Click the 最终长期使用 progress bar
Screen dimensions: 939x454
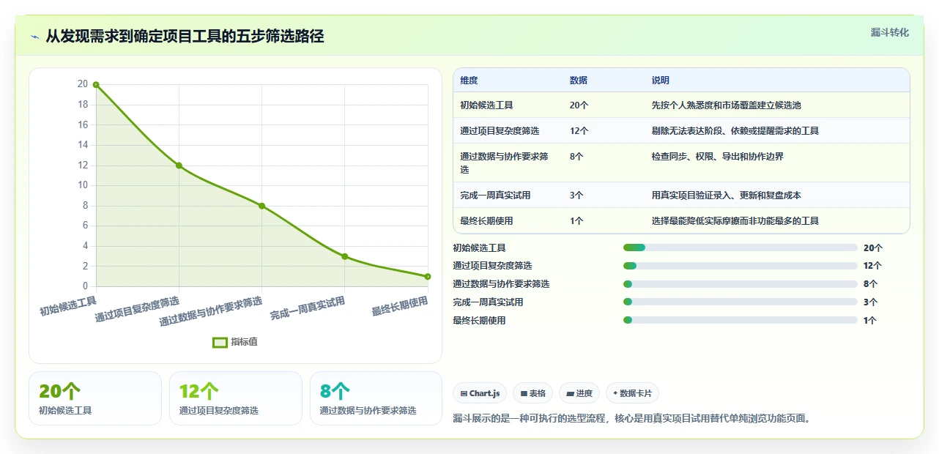740,320
